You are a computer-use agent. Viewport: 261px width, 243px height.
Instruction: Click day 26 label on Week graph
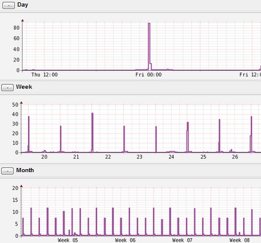tap(235, 157)
